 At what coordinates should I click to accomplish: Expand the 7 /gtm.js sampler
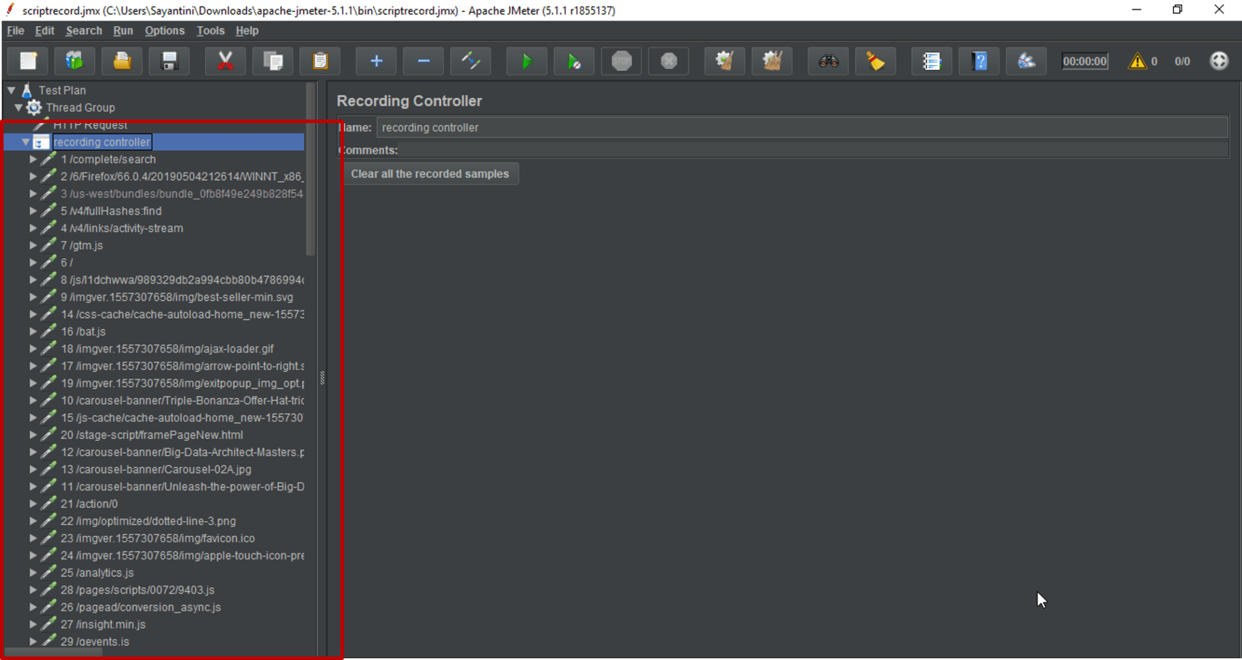click(x=33, y=245)
